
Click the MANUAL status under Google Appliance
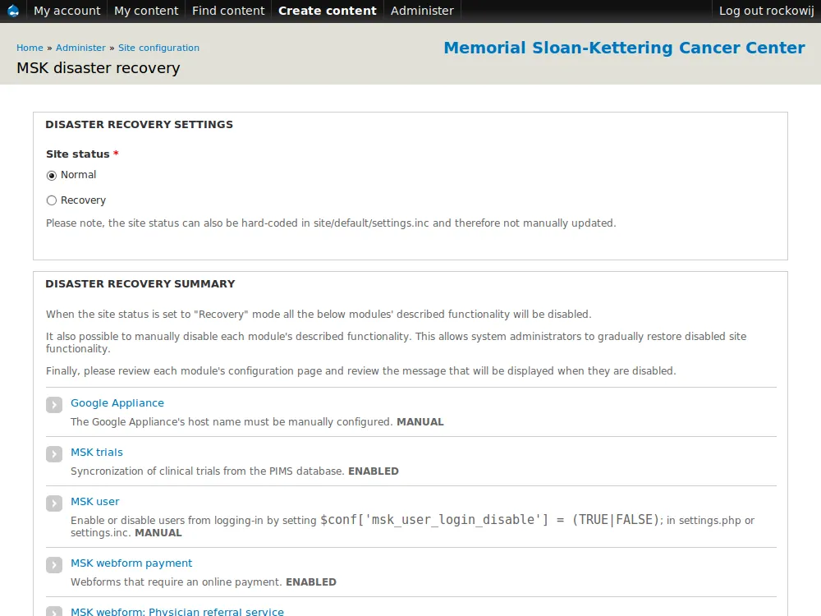tap(420, 421)
